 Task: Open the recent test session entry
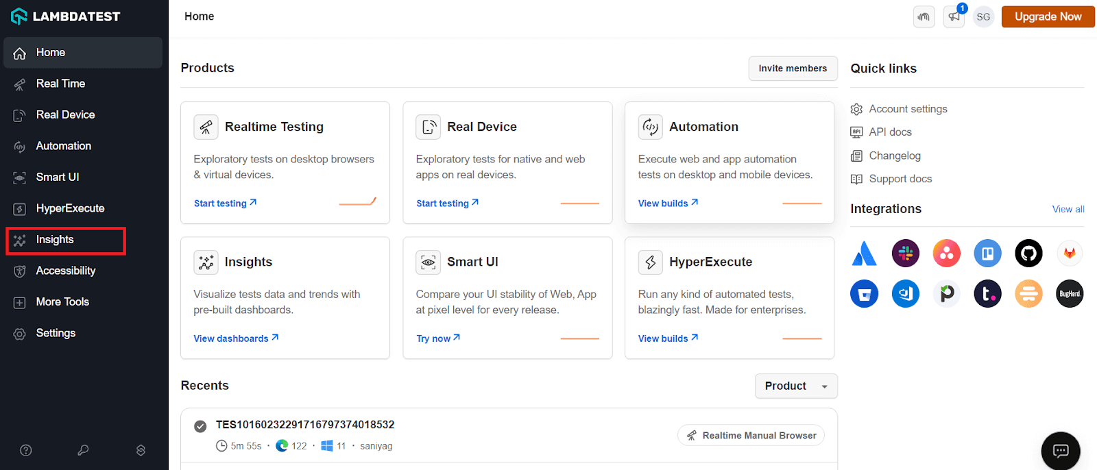tap(305, 425)
